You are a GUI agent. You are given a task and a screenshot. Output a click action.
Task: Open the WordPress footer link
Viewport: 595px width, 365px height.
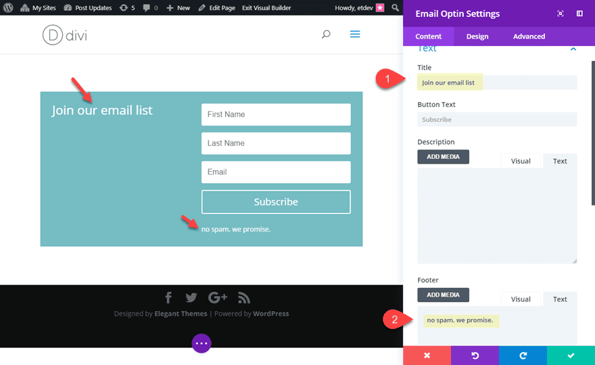click(x=271, y=314)
